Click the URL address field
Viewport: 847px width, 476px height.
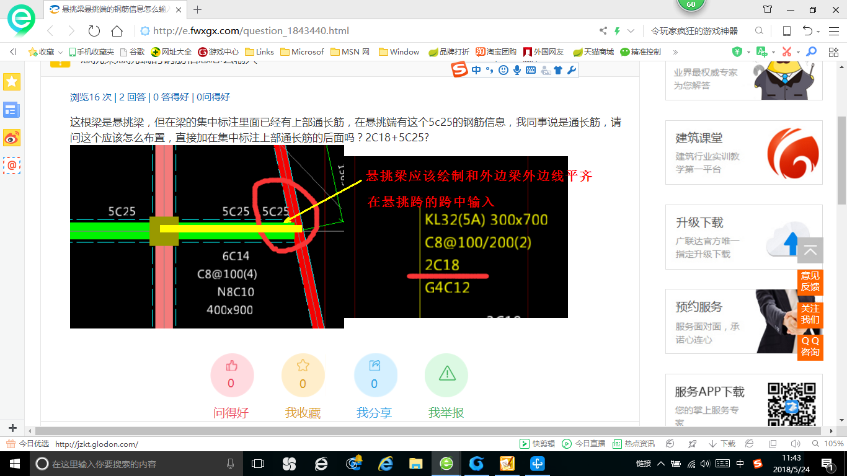point(366,31)
